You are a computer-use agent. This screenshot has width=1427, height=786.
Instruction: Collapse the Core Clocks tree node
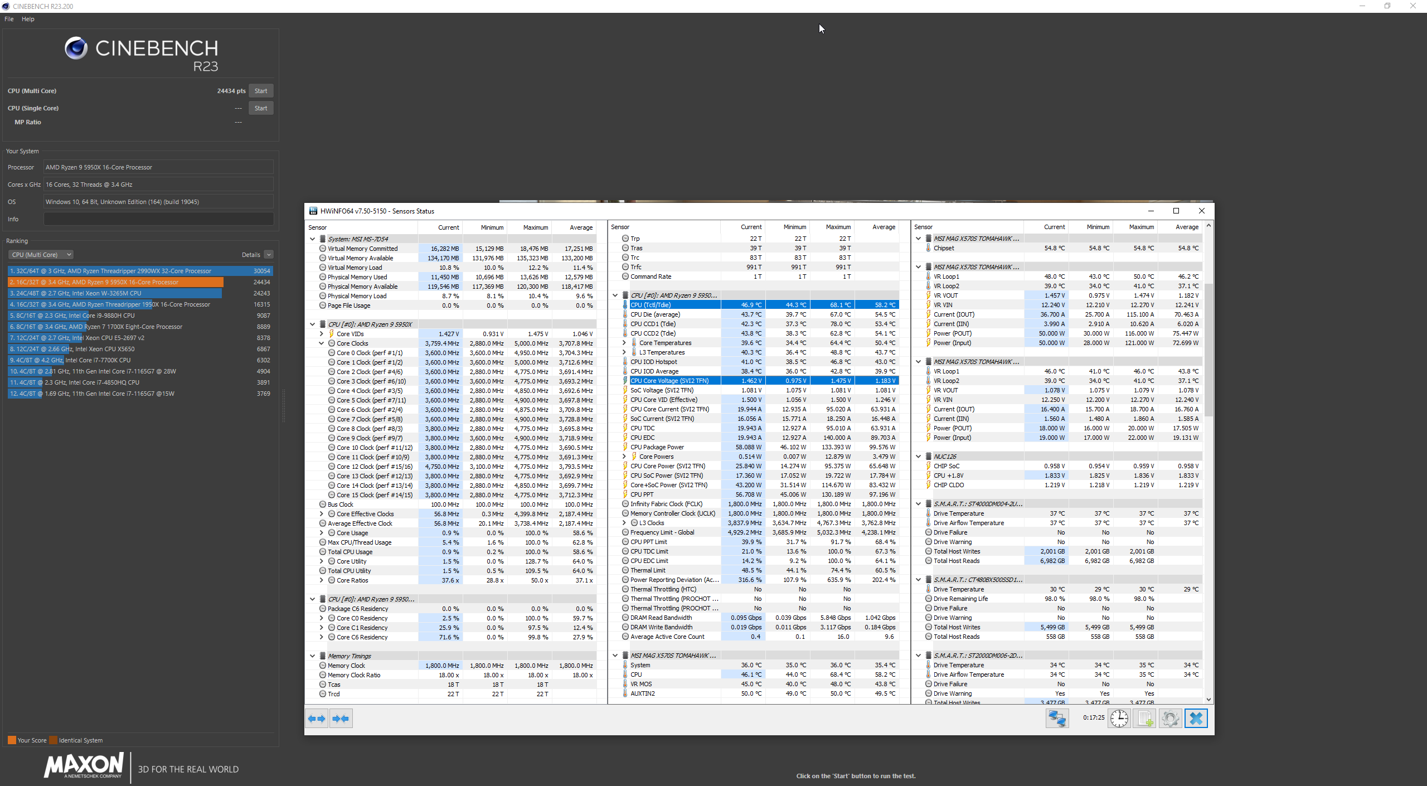(x=322, y=343)
